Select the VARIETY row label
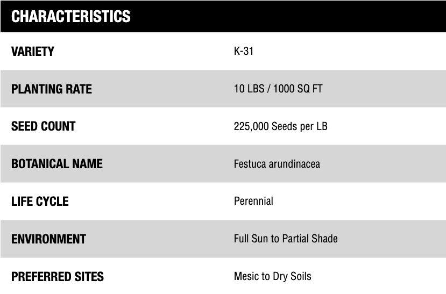The height and width of the screenshot is (294, 446). tap(33, 52)
